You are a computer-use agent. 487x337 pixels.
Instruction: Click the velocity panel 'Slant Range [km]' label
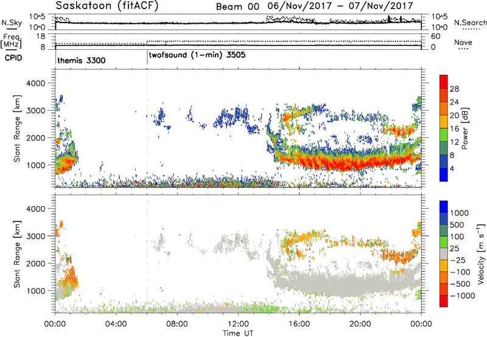click(17, 254)
